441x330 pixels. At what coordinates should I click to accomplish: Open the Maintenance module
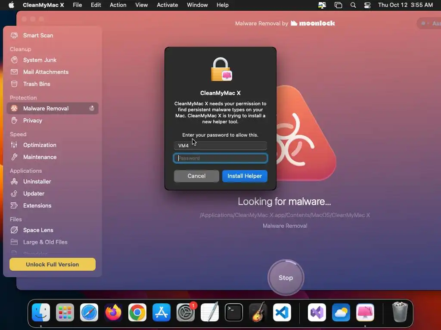click(x=52, y=157)
